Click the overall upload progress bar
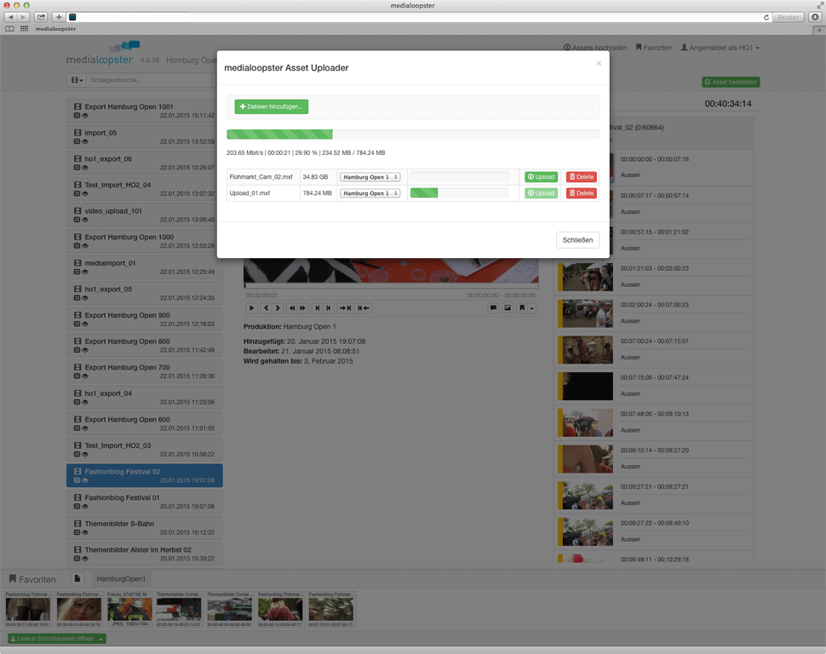 tap(413, 135)
